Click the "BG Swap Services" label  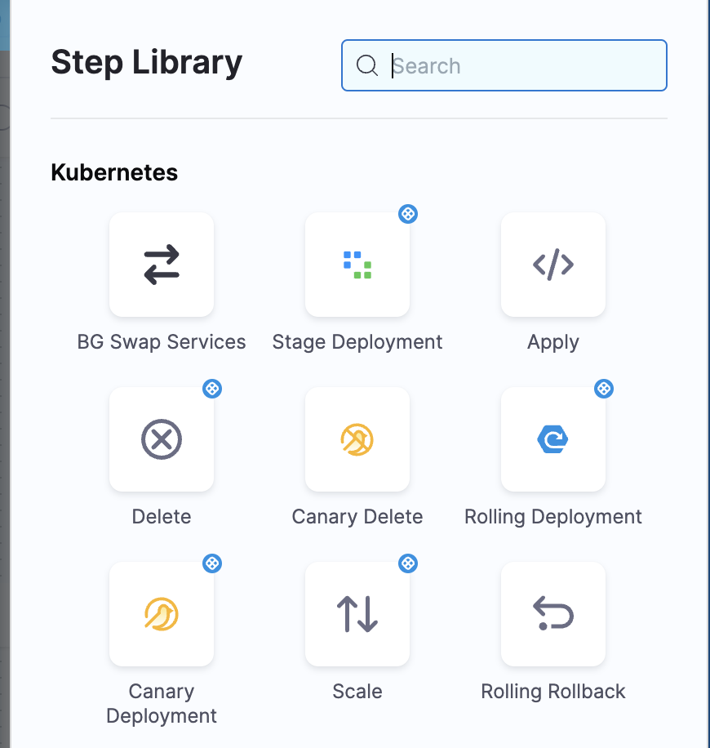point(162,342)
